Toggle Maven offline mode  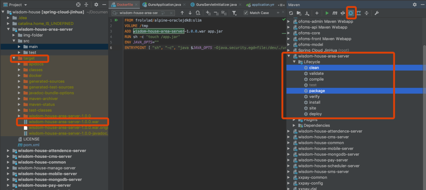[343, 13]
